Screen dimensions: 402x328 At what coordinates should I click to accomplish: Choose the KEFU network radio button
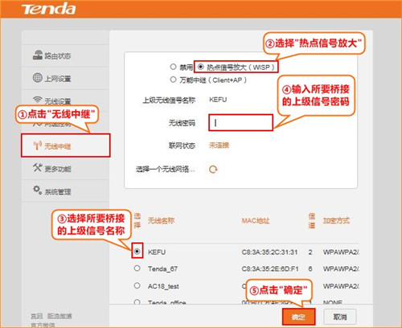pos(137,252)
